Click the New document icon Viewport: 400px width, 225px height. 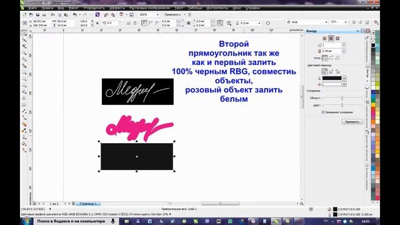pyautogui.click(x=25, y=15)
